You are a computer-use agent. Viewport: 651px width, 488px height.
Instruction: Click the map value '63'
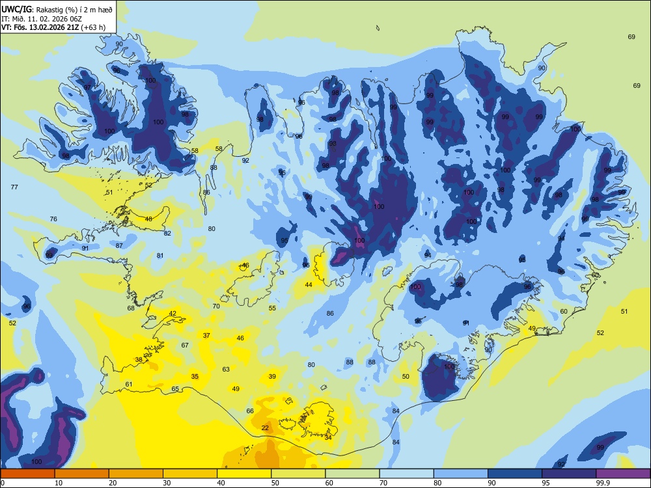pos(226,369)
